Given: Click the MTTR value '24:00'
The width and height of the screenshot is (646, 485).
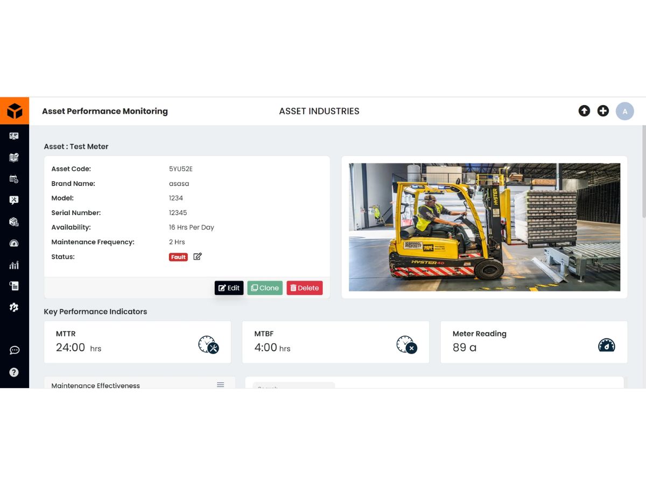Looking at the screenshot, I should pyautogui.click(x=71, y=348).
